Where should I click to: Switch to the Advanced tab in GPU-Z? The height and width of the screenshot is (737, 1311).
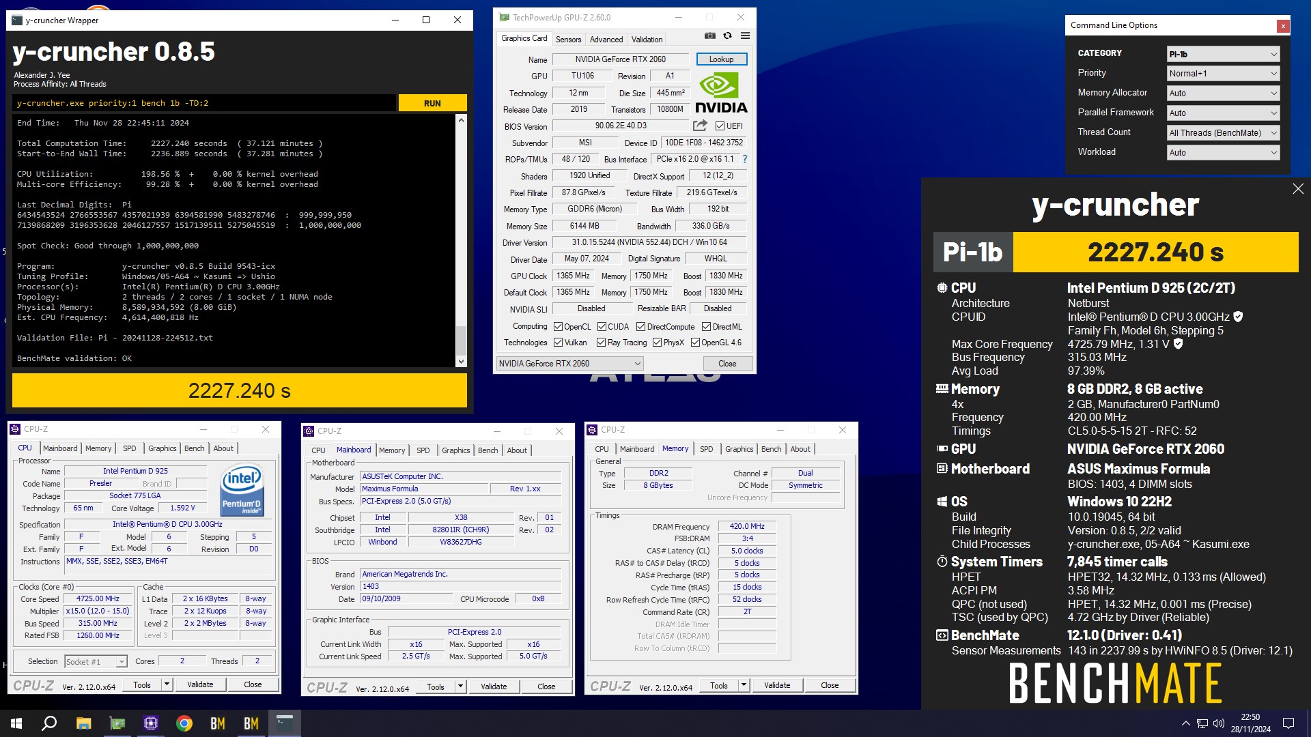coord(606,40)
